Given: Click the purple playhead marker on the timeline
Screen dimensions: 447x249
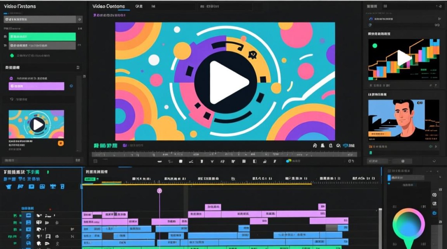Looking at the screenshot, I should coord(159,191).
